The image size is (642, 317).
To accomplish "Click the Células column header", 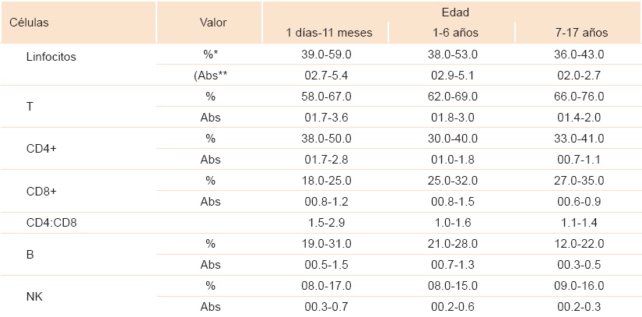I will point(30,23).
